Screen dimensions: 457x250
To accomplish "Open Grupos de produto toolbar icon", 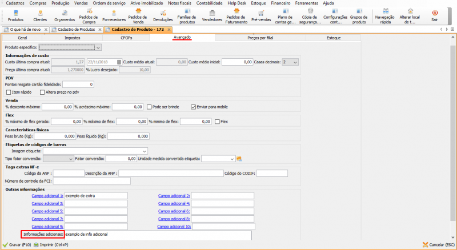I will tap(359, 16).
